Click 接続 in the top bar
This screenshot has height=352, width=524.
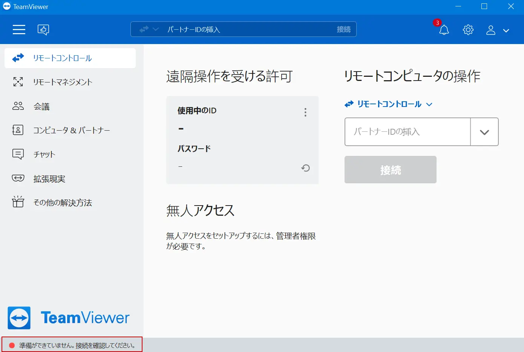pos(343,29)
